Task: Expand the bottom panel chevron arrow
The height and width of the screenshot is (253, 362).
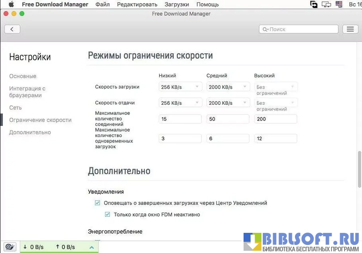Action: click(x=91, y=247)
